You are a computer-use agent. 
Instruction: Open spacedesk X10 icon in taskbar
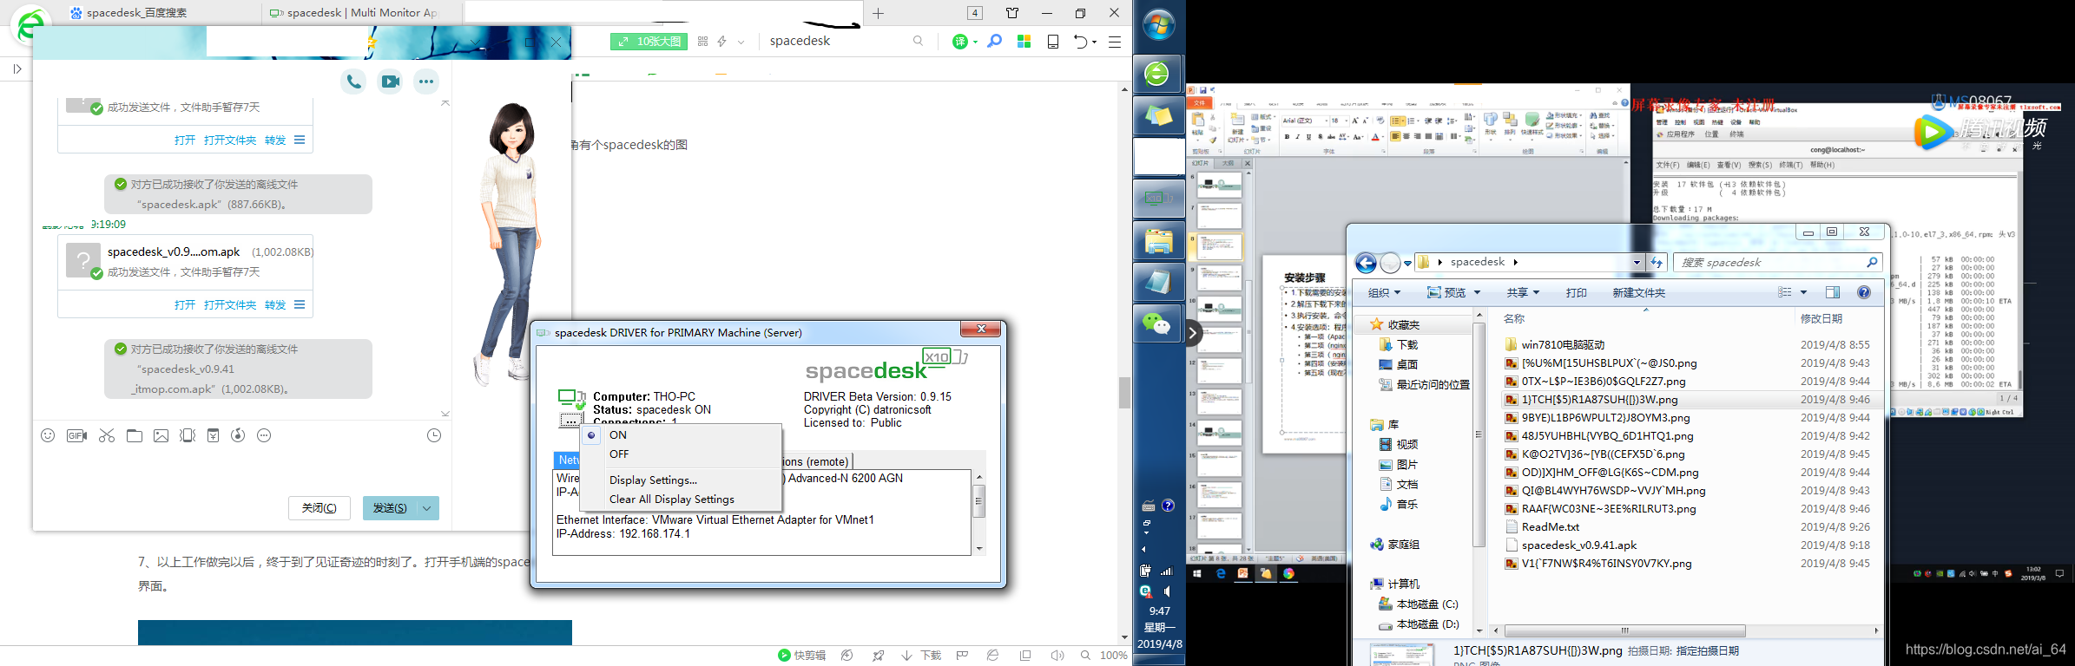click(1157, 198)
